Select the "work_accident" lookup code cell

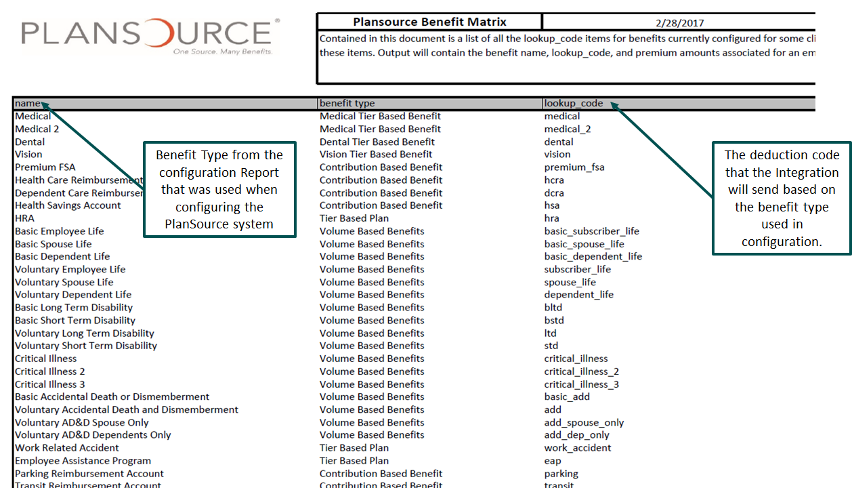point(578,447)
